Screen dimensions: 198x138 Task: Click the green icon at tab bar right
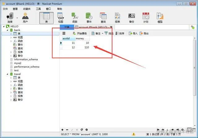193,27
